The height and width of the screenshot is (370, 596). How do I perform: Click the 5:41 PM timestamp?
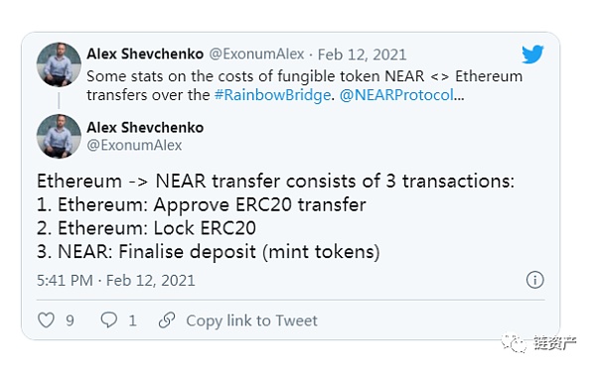click(65, 281)
